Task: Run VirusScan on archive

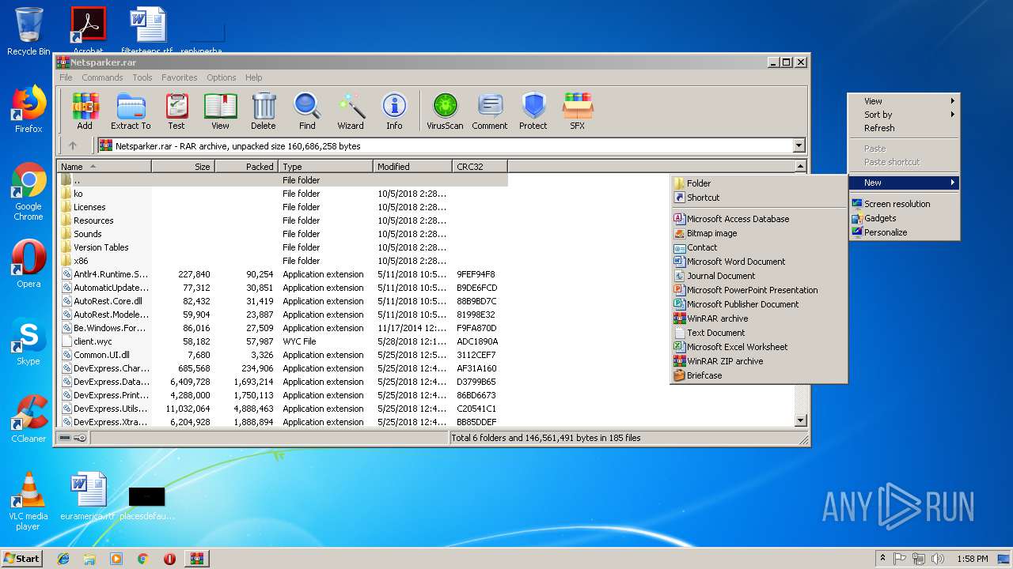Action: [445, 111]
